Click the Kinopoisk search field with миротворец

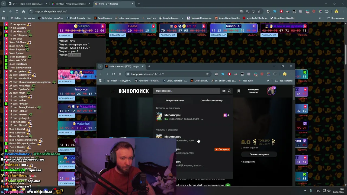(187, 91)
